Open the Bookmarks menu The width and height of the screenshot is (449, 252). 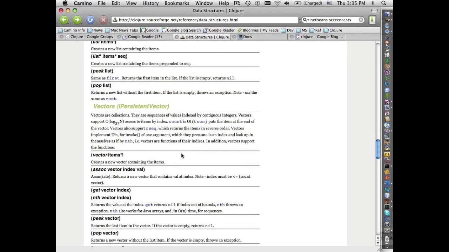177,3
